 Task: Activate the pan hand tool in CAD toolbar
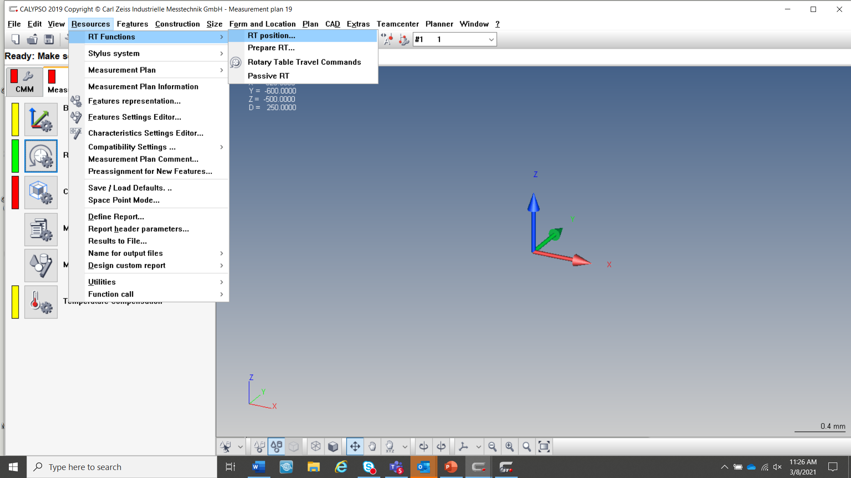[372, 446]
